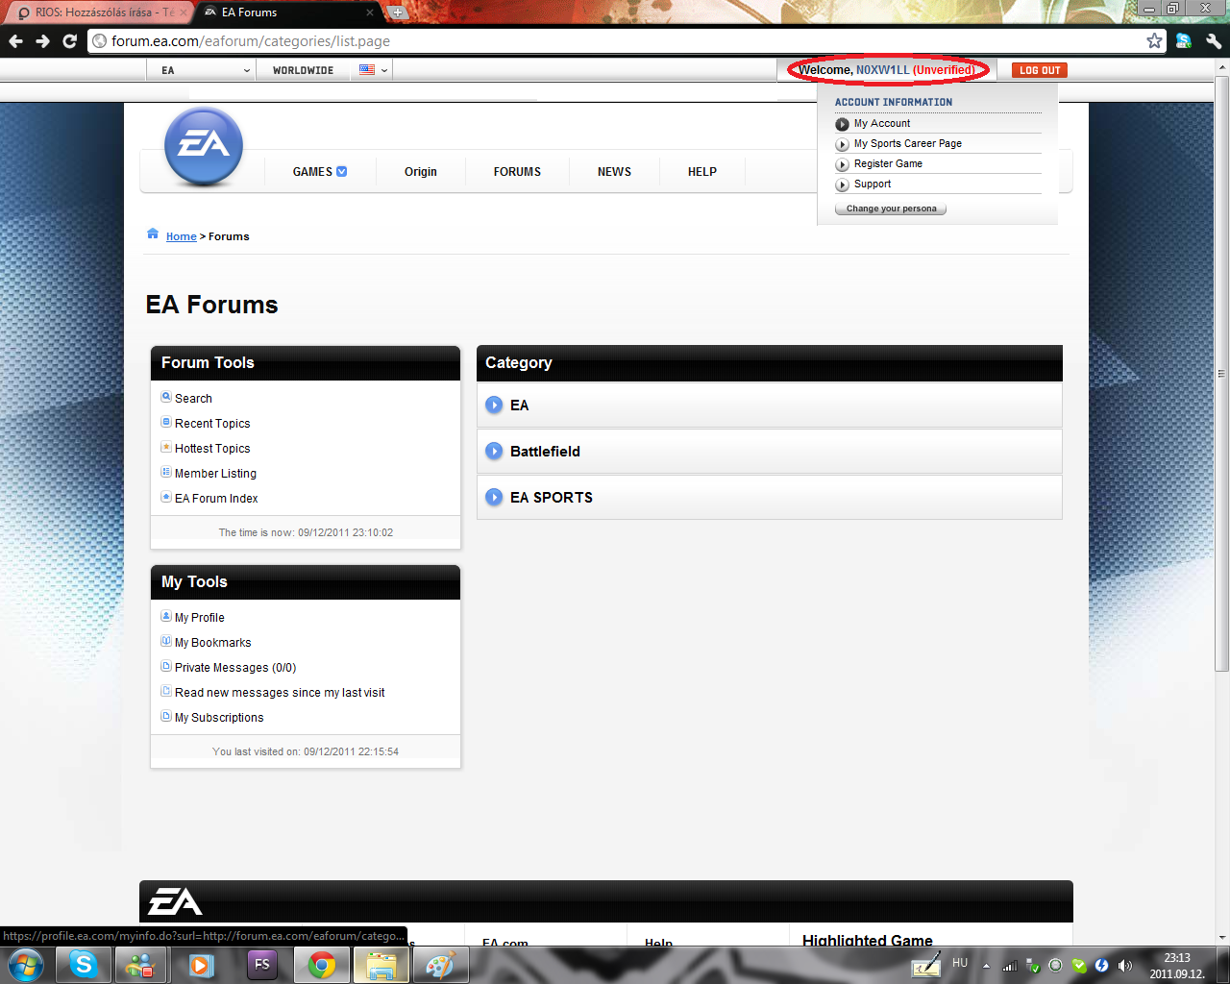The width and height of the screenshot is (1230, 984).
Task: Click the magnifier icon beside Search
Action: (x=166, y=397)
